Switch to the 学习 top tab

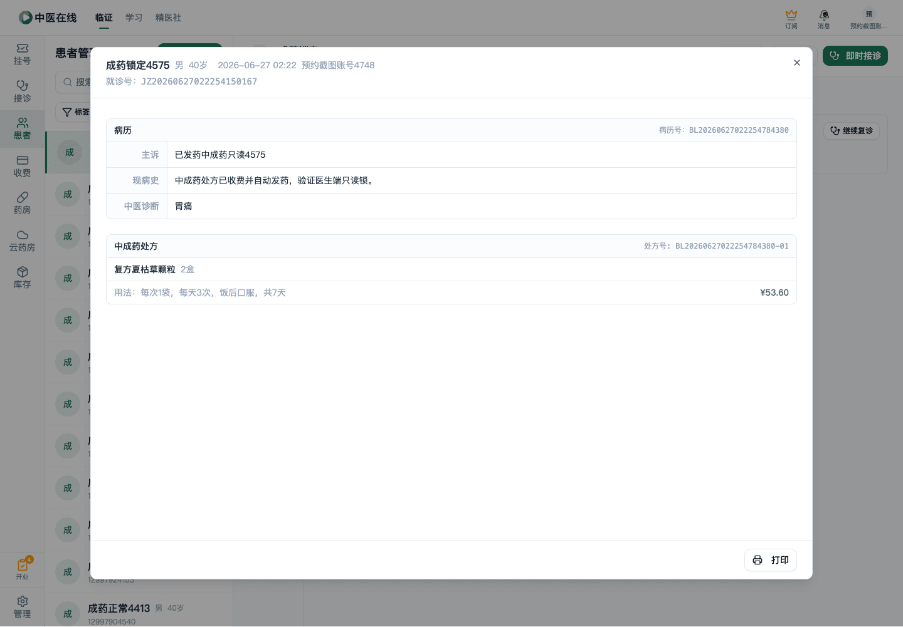point(134,18)
